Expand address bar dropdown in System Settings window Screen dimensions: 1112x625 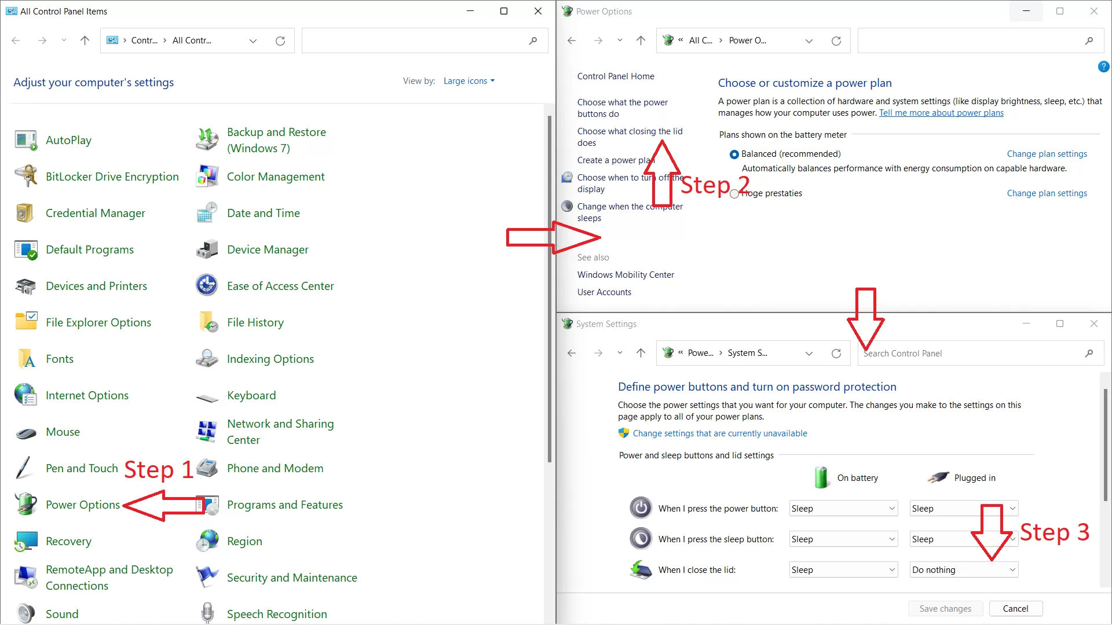click(809, 353)
